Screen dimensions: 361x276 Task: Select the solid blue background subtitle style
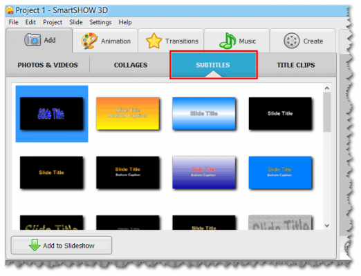[x=280, y=172]
